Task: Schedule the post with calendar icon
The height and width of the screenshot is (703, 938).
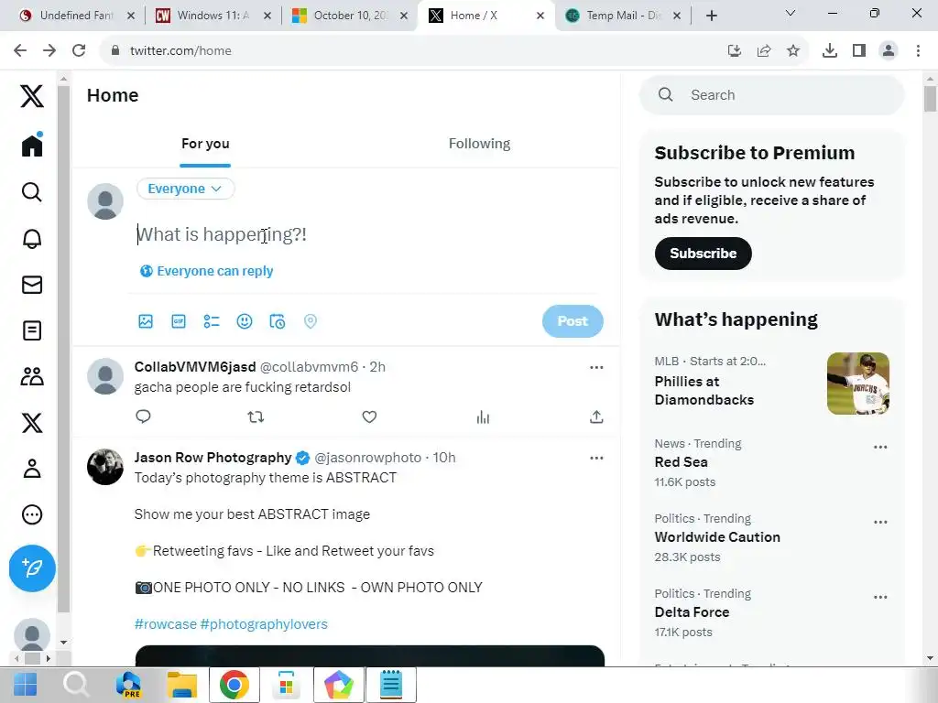Action: coord(277,321)
